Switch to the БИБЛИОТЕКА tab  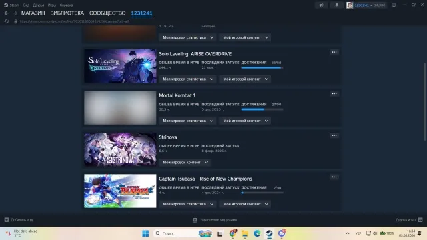(67, 13)
